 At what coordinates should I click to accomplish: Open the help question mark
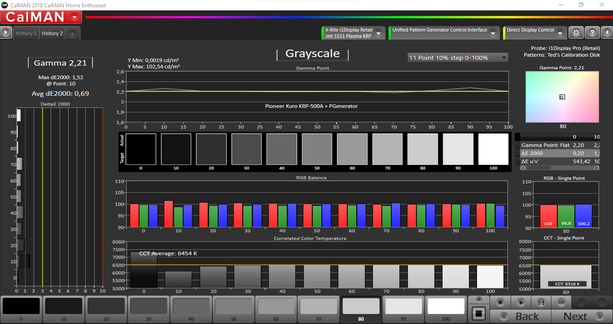(592, 33)
